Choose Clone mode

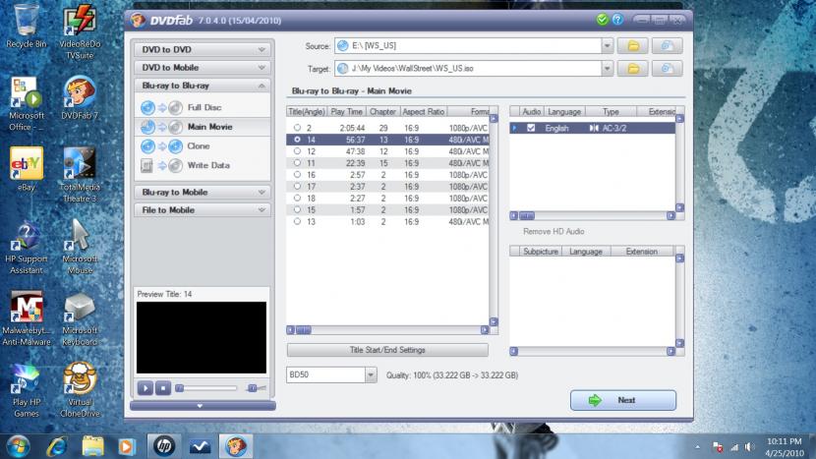203,146
